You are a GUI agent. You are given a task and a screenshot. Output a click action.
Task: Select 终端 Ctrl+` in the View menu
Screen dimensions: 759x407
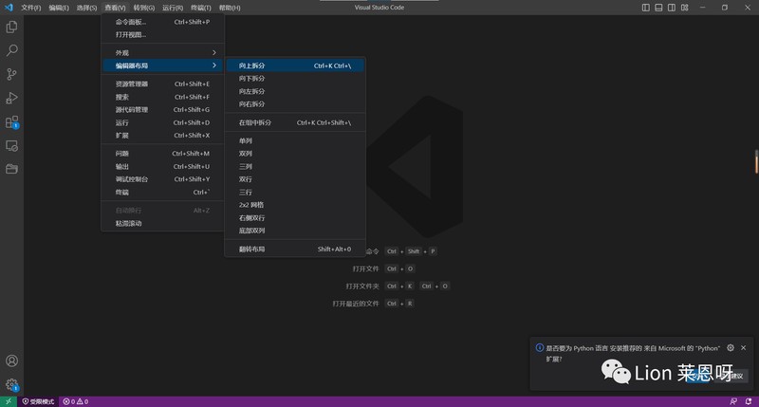(x=162, y=193)
